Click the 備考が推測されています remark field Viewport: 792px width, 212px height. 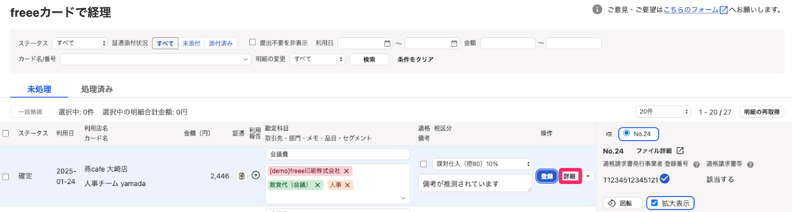475,183
